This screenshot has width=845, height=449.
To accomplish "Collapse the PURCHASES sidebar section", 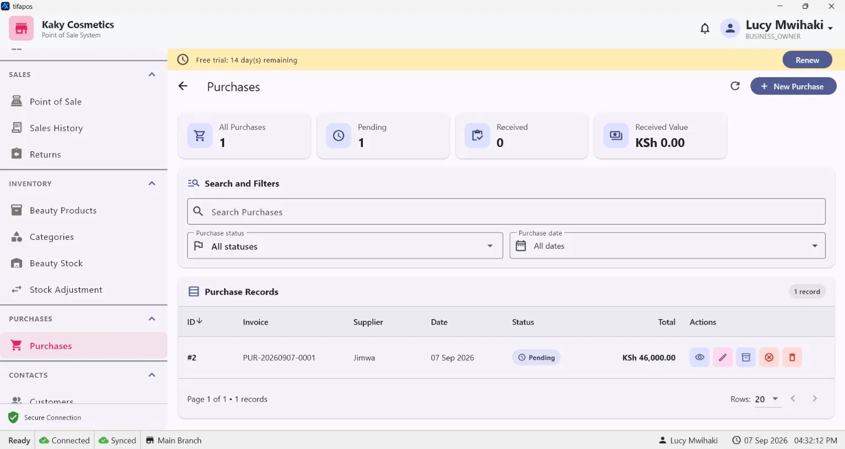I will [152, 319].
